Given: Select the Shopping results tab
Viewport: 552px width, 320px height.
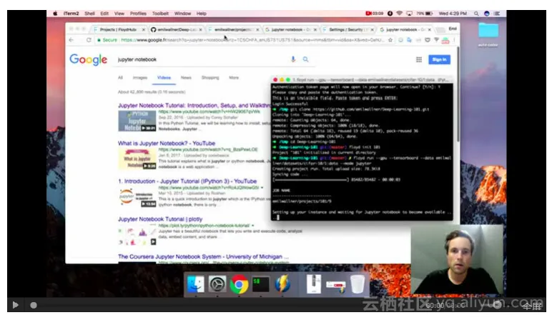Looking at the screenshot, I should point(210,78).
